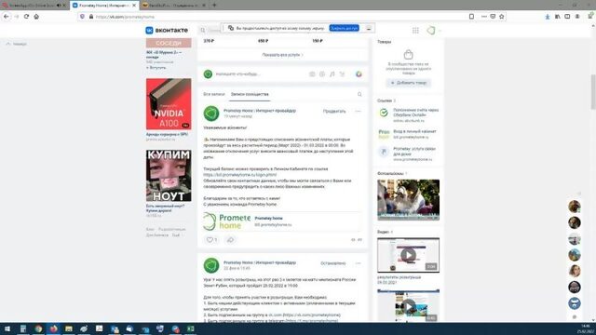596x335 pixels.
Task: Open the photo album thumbnail
Action: [x=408, y=200]
